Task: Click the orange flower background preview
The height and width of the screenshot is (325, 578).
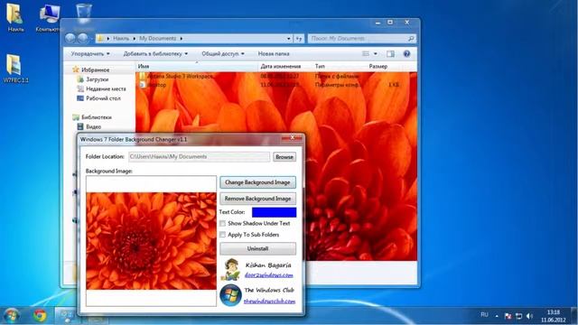Action: pyautogui.click(x=151, y=241)
